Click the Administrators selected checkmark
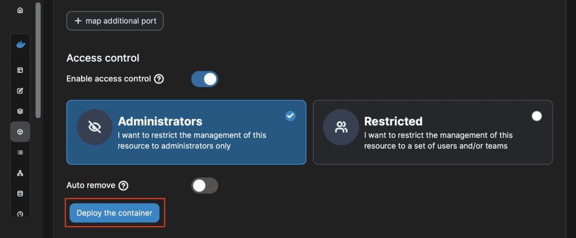The image size is (576, 238). click(290, 116)
